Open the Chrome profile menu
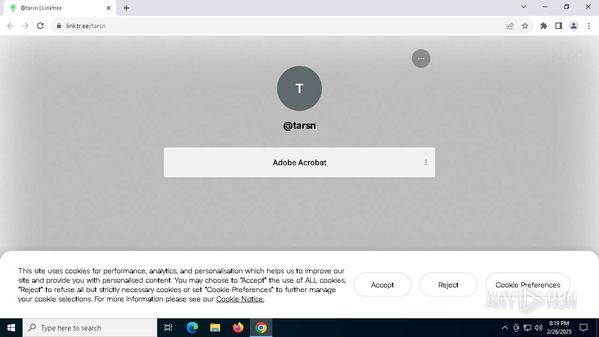Screen dimensions: 599x337 574,26
